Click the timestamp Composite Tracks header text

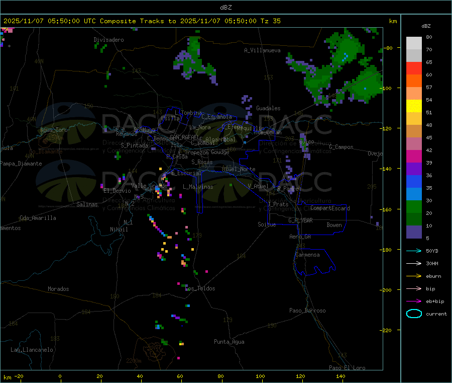coord(142,21)
